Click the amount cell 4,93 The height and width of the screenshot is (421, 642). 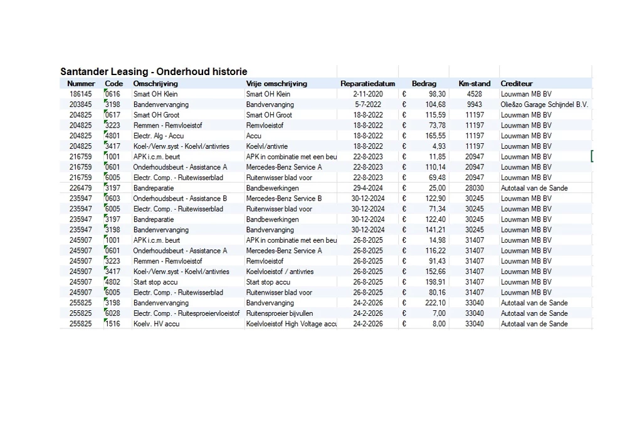point(439,146)
